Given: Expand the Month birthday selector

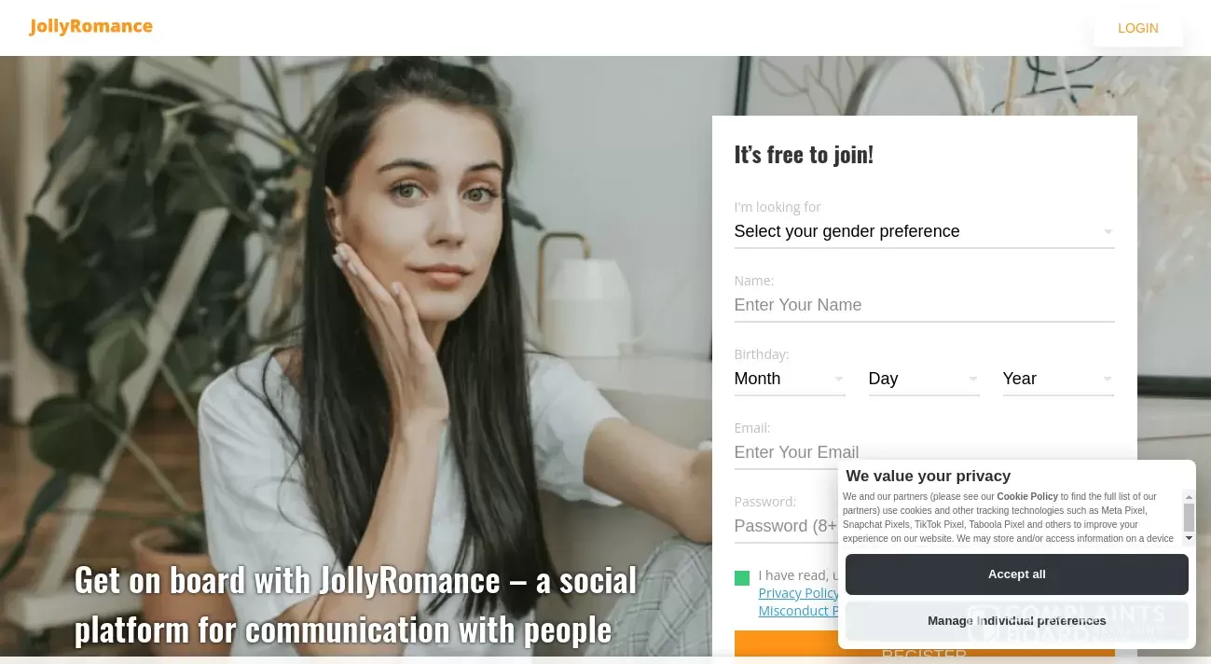Looking at the screenshot, I should coord(790,379).
